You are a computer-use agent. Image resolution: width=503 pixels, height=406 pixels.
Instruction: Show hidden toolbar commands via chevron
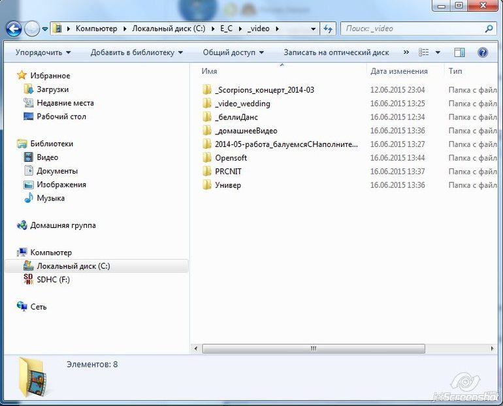pos(406,52)
